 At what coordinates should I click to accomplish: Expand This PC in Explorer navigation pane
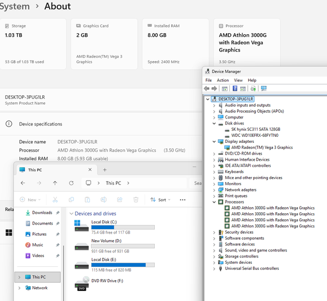[19, 277]
